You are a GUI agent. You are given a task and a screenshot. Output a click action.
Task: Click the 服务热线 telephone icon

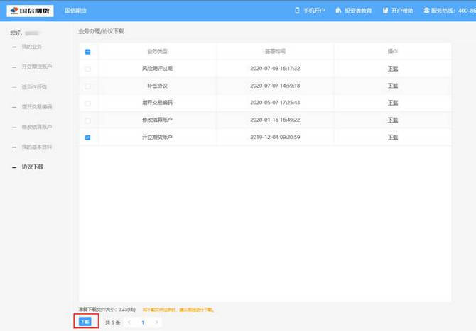[x=426, y=11]
